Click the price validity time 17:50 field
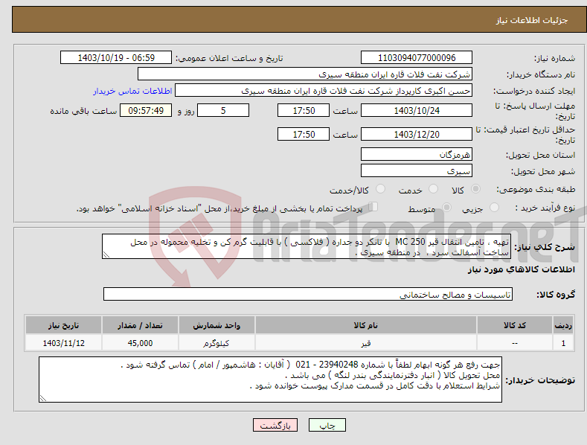 point(304,134)
